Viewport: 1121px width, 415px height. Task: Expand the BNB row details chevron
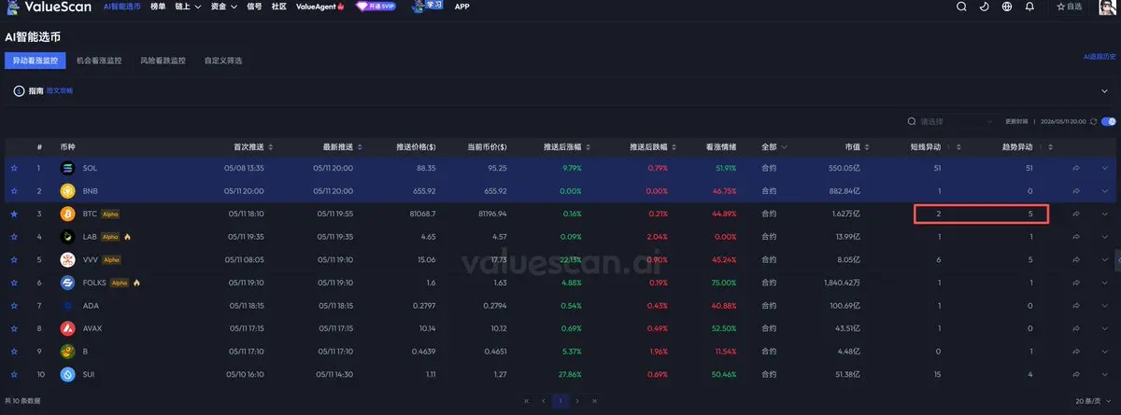[1104, 190]
